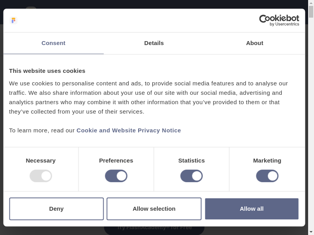314x235 pixels.
Task: Open the Cookiebot by Usercentrics logo link
Action: pos(279,20)
